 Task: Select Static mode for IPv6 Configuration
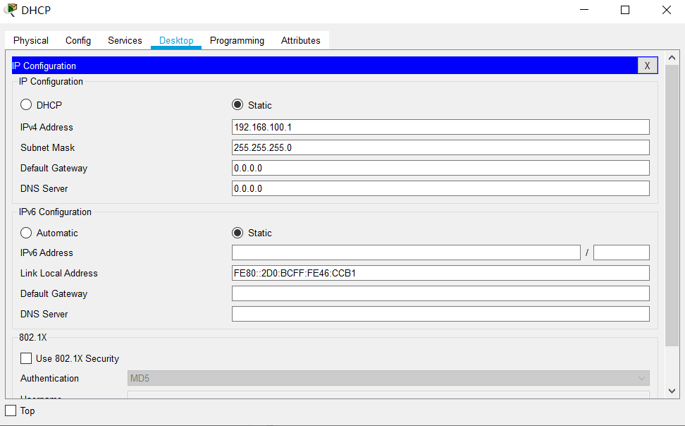tap(237, 233)
